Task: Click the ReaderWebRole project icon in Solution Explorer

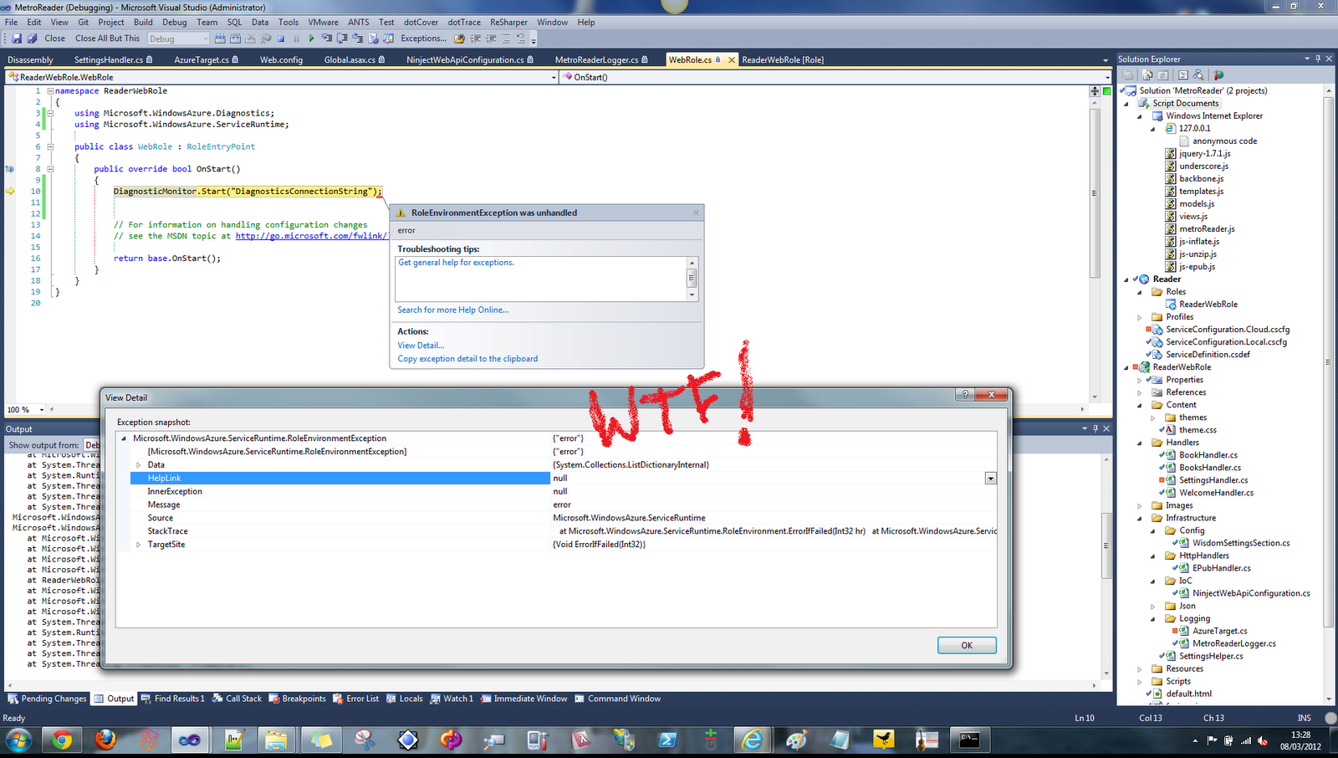Action: coord(1143,367)
